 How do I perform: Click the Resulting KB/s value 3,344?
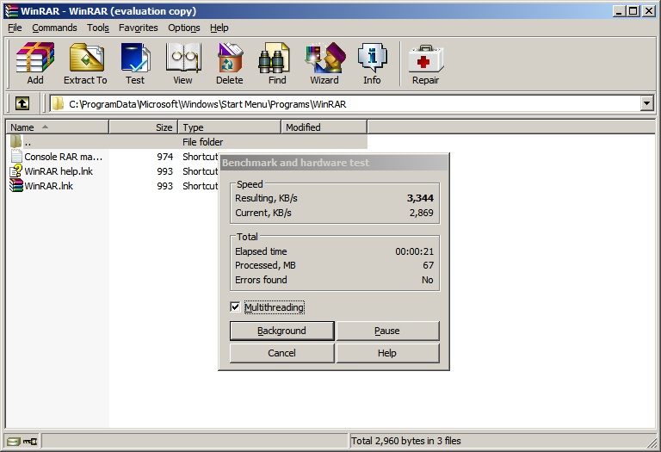pyautogui.click(x=420, y=198)
